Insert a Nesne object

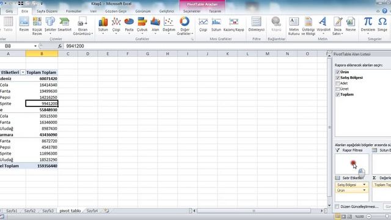(x=351, y=24)
